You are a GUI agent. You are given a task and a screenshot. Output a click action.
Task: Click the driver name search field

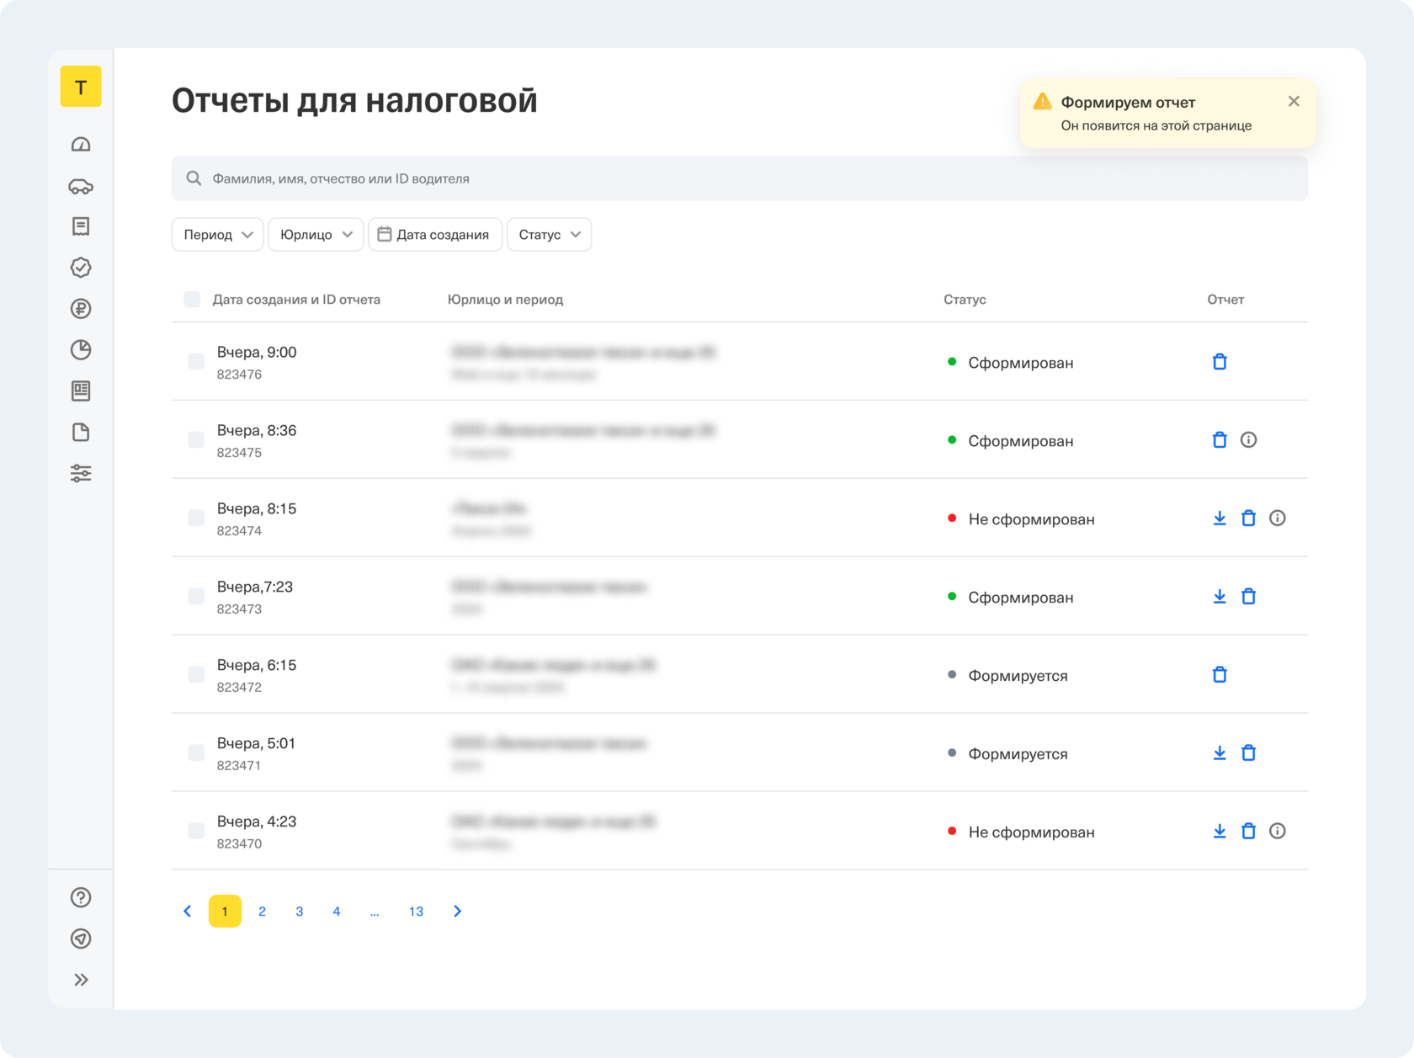point(739,178)
